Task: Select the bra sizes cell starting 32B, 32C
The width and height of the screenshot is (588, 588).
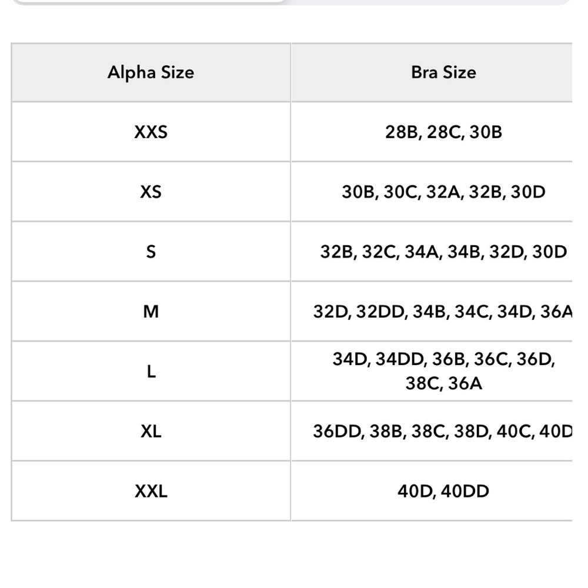Action: pyautogui.click(x=431, y=252)
